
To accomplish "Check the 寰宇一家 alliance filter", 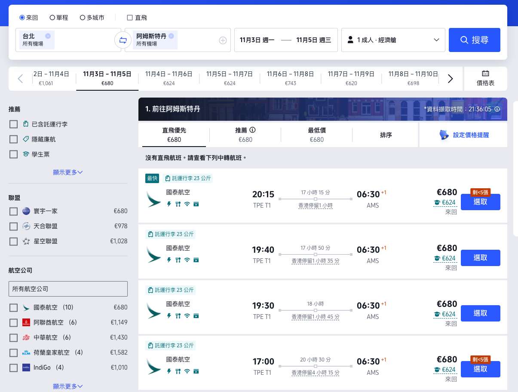I will 13,211.
